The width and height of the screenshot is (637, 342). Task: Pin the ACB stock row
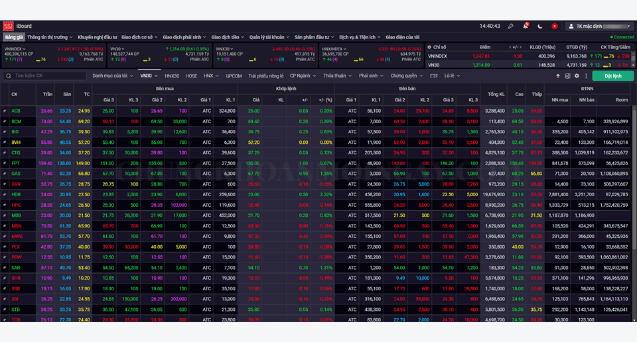pos(5,111)
